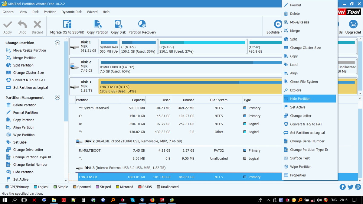Viewport: 363px width, 204px height.
Task: Choose Change Cluster Size in sidebar
Action: click(x=28, y=73)
